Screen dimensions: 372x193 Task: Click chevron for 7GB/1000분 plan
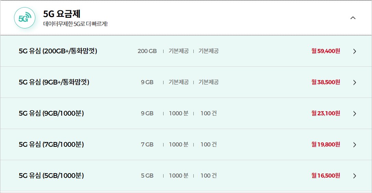coord(355,145)
